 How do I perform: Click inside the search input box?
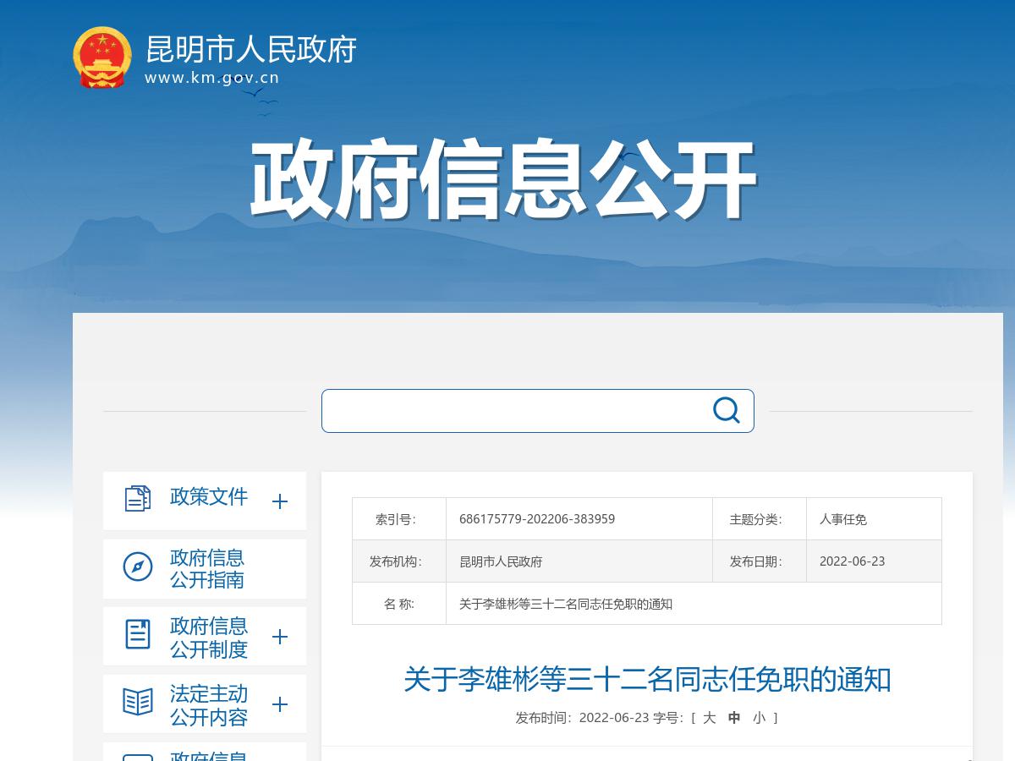tap(524, 410)
